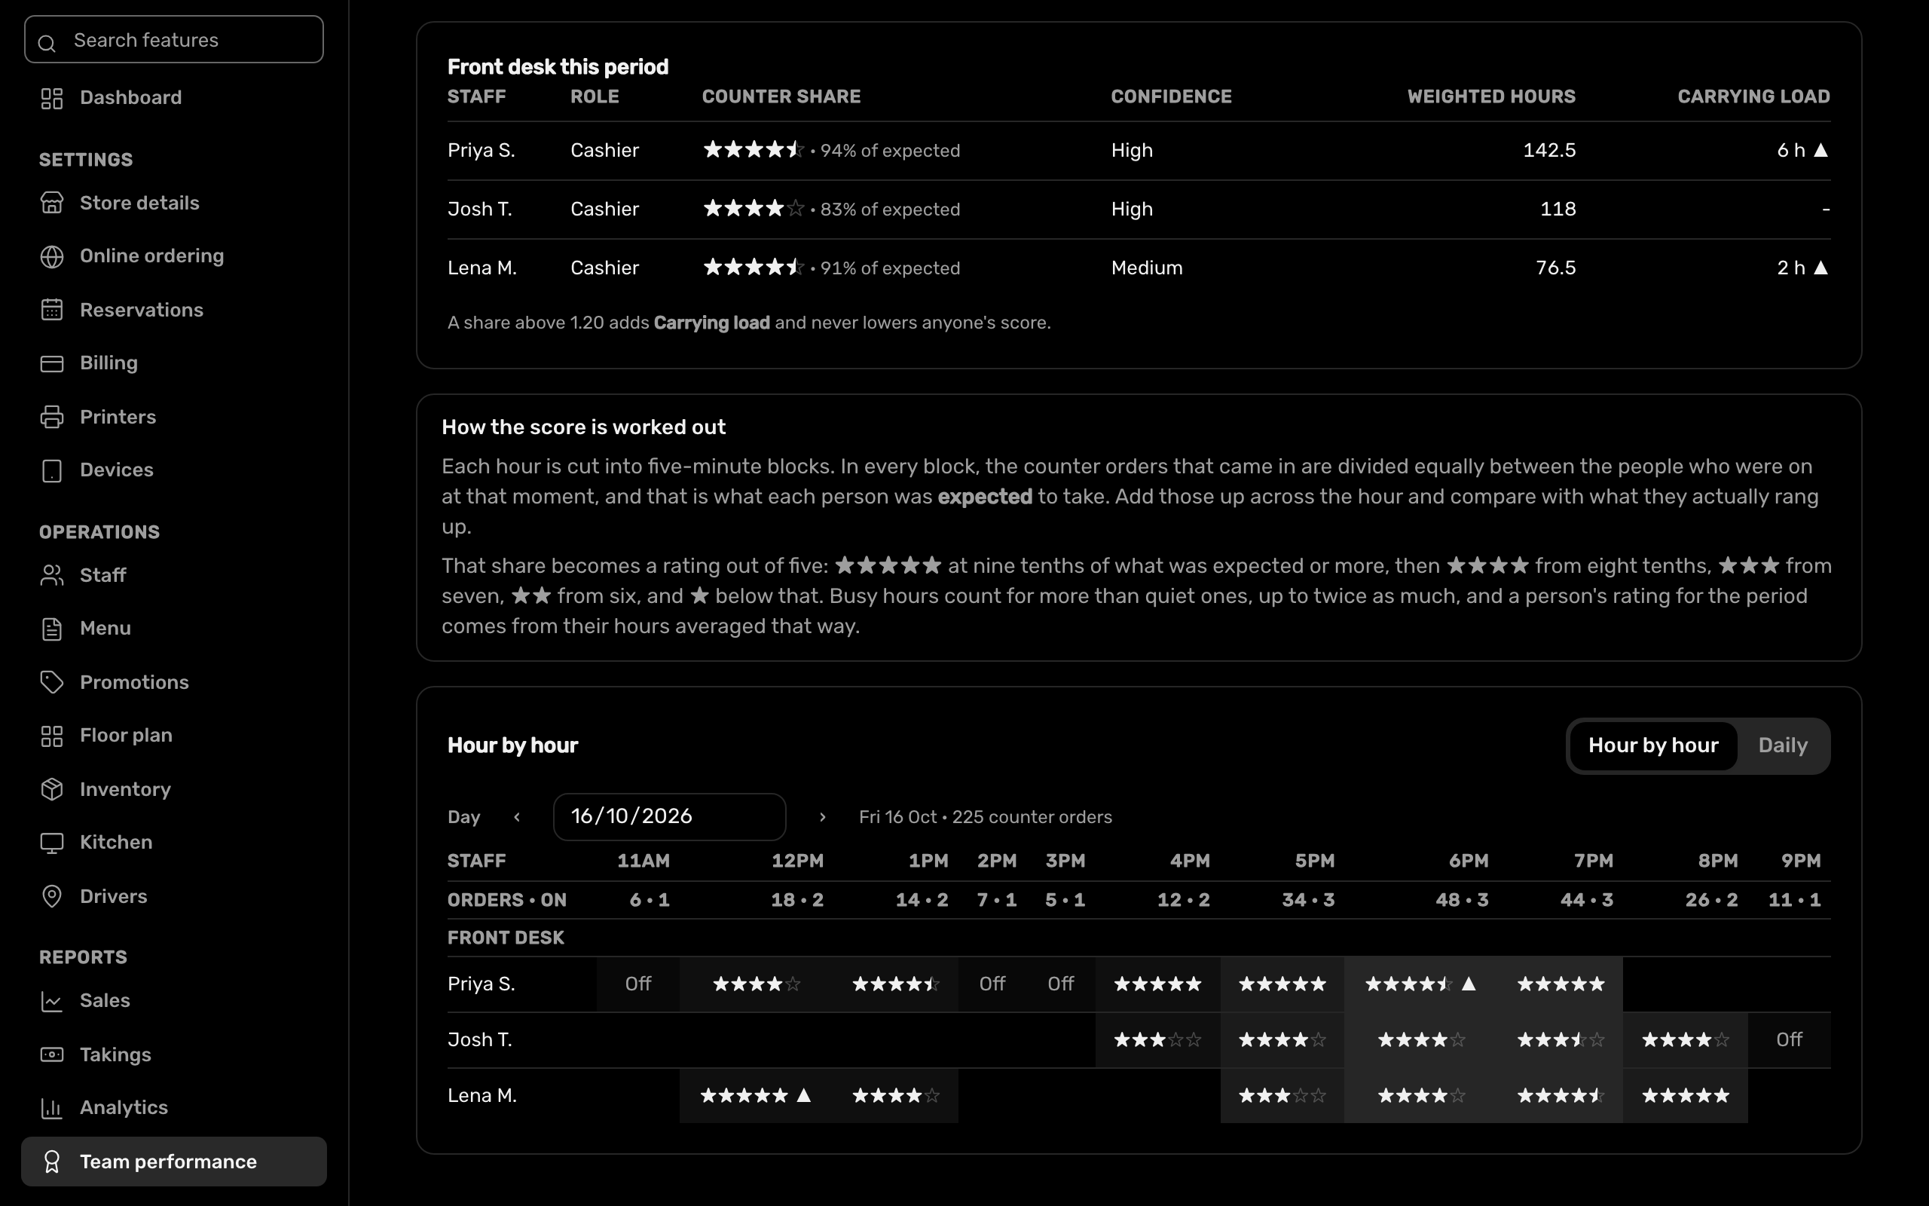Click Priya S. in front desk table

481,151
